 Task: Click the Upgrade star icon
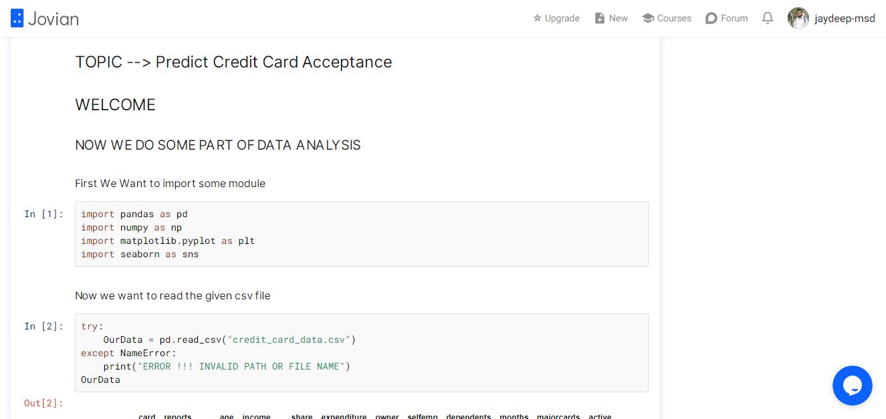tap(537, 18)
